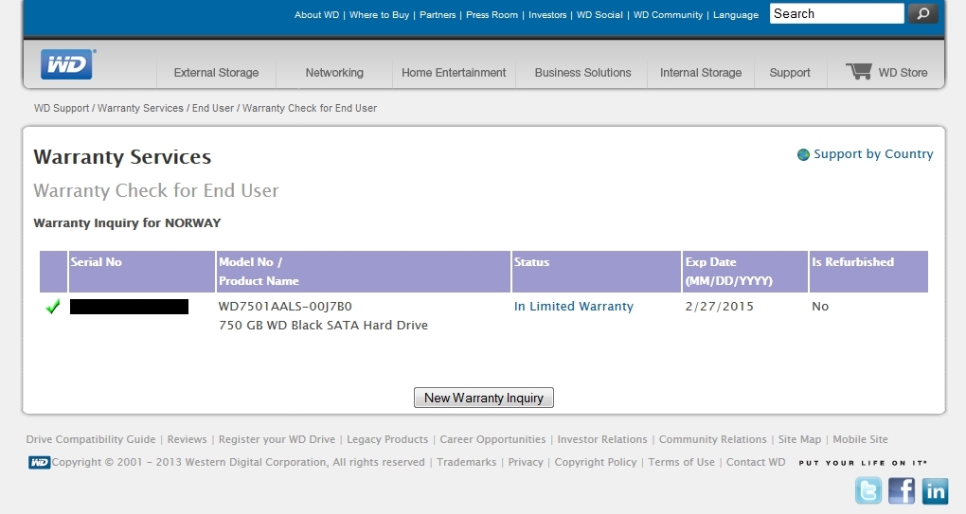966x514 pixels.
Task: Click the Serial No column header
Action: 142,272
